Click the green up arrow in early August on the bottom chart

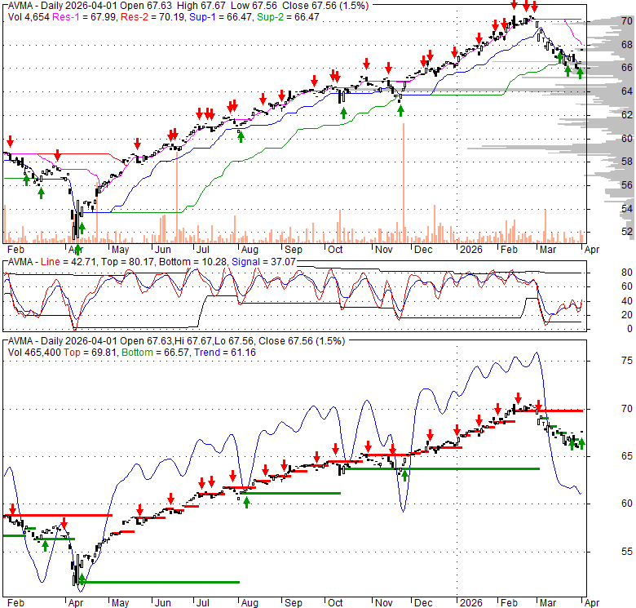pos(246,503)
